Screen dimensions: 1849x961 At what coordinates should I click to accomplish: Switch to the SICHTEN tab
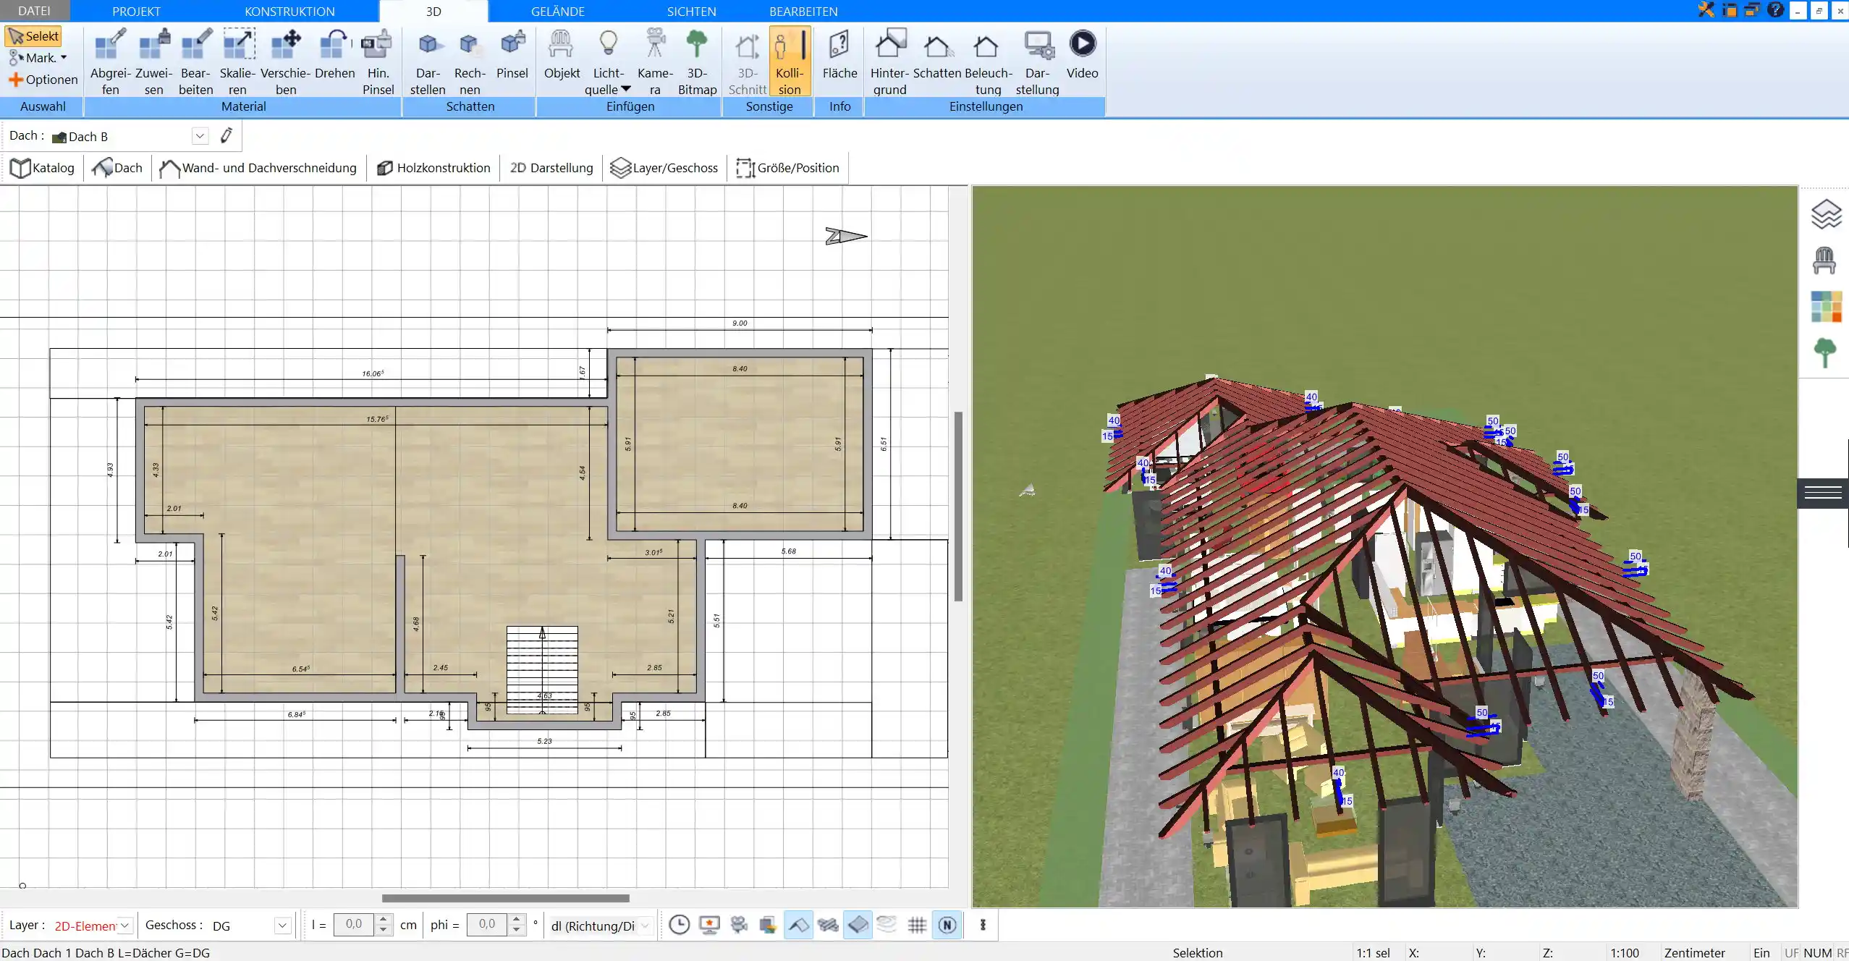[691, 11]
